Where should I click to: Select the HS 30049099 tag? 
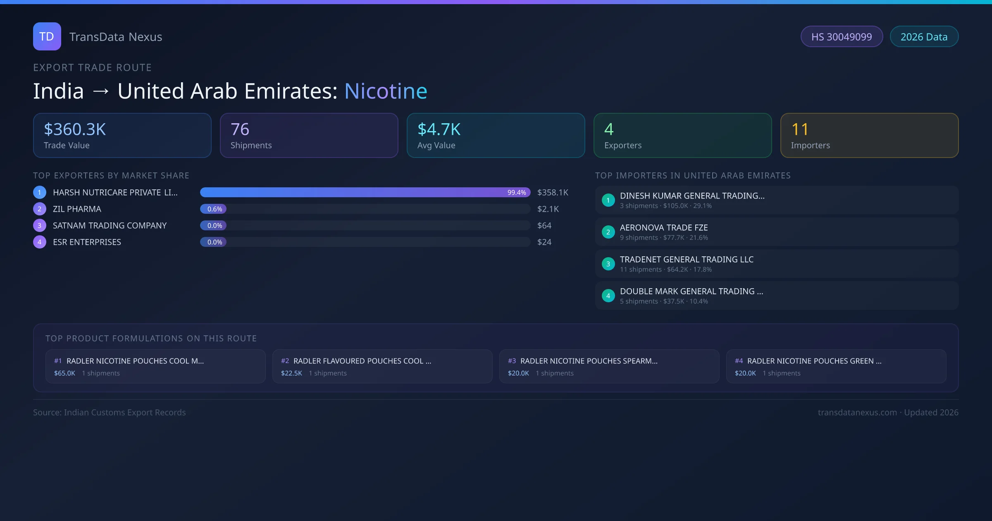coord(842,37)
